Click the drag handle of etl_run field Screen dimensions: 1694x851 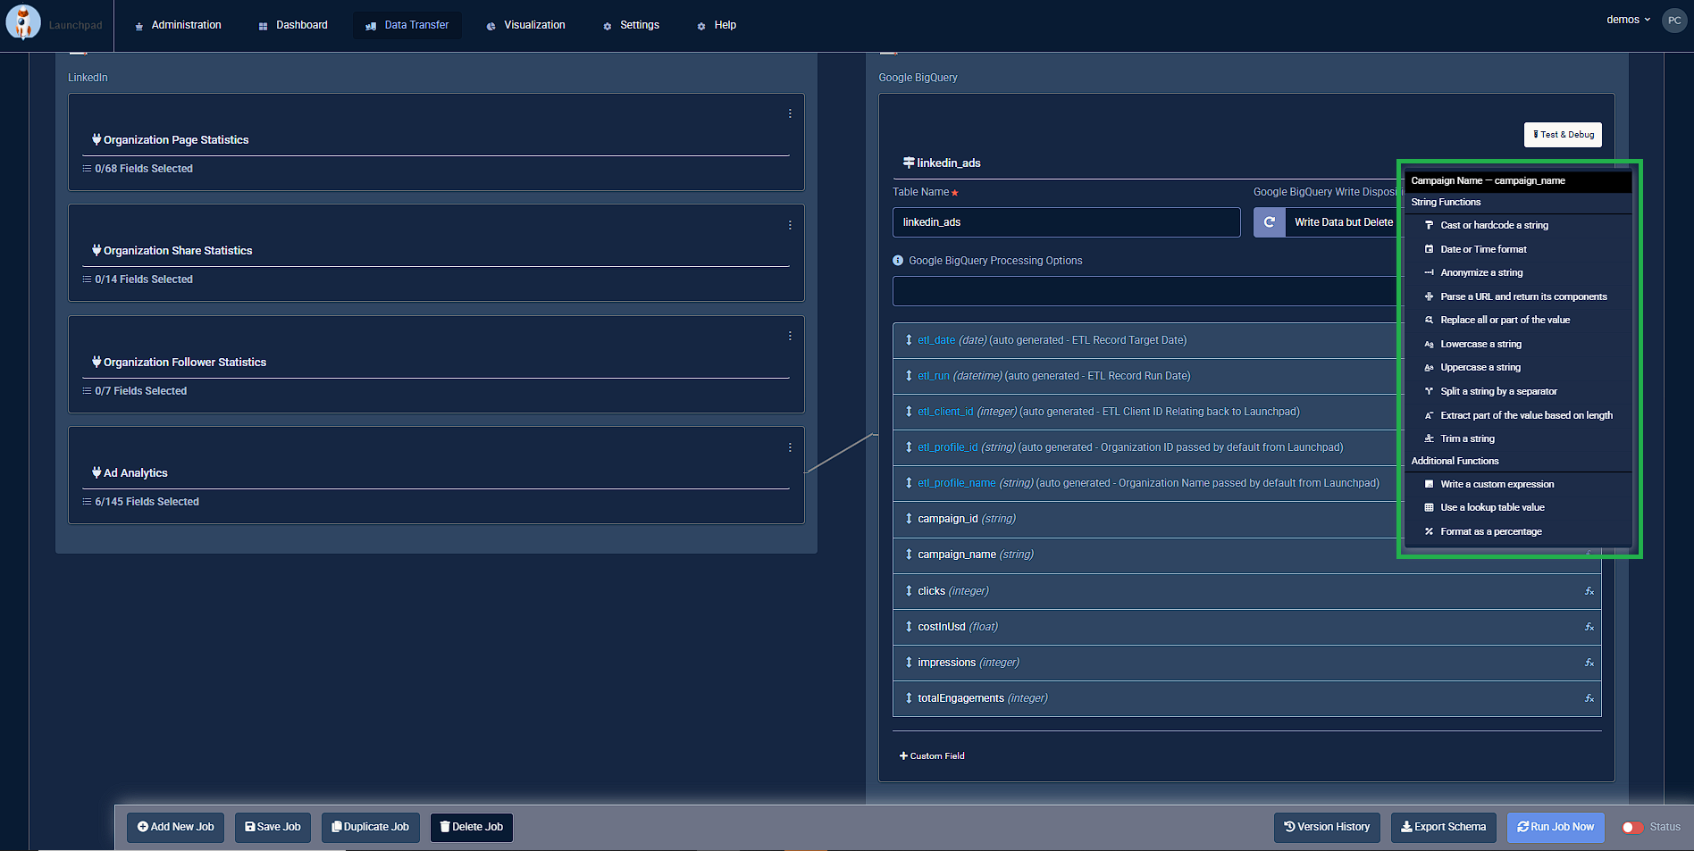[909, 376]
